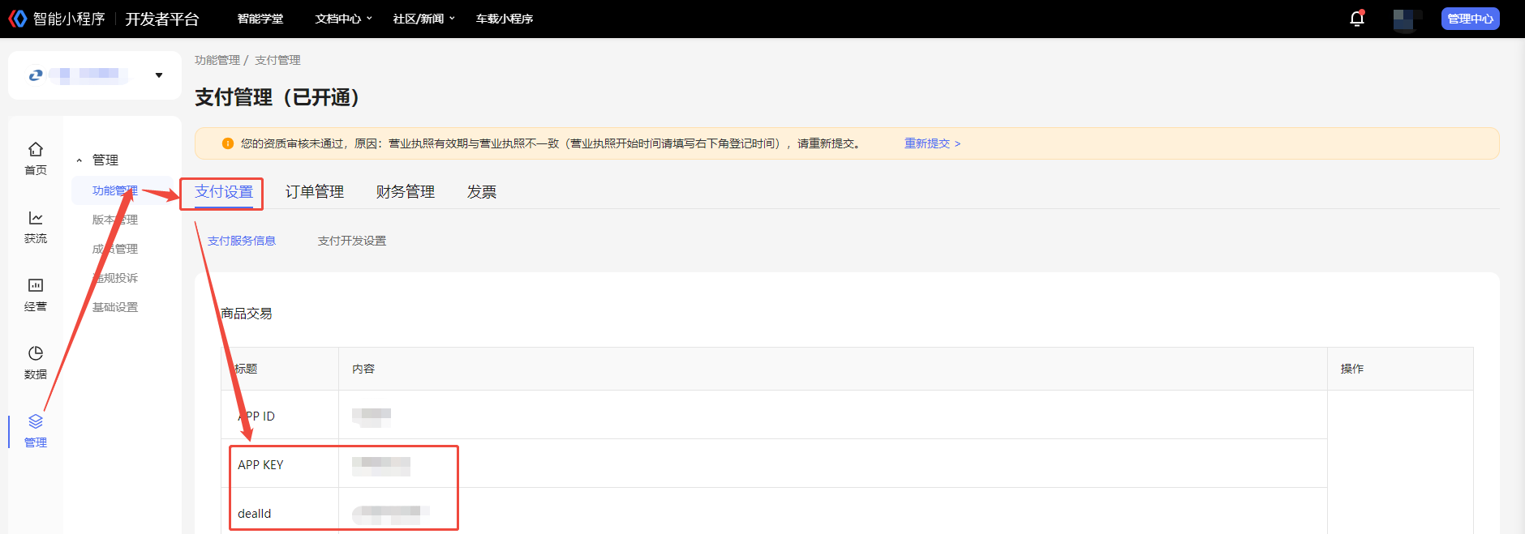Click the home icon in sidebar
Screen dimensions: 1525x534
pyautogui.click(x=36, y=150)
